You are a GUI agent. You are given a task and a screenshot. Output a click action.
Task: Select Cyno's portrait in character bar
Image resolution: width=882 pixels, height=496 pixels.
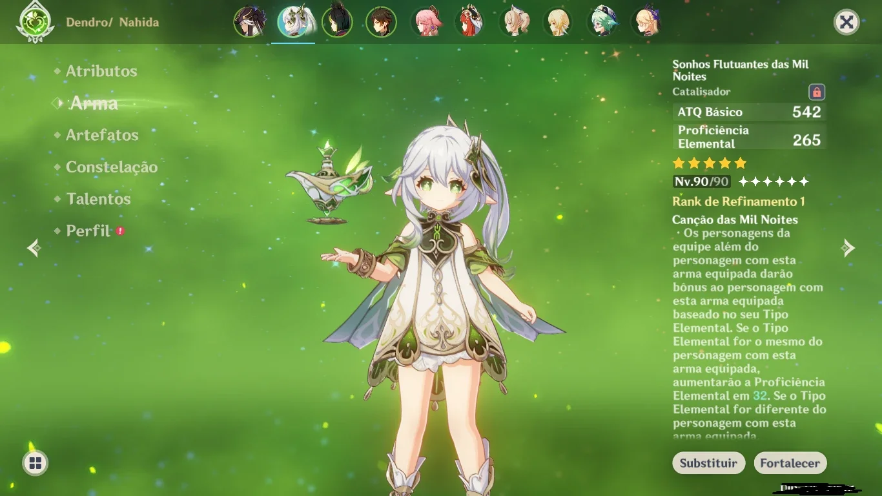(x=249, y=22)
